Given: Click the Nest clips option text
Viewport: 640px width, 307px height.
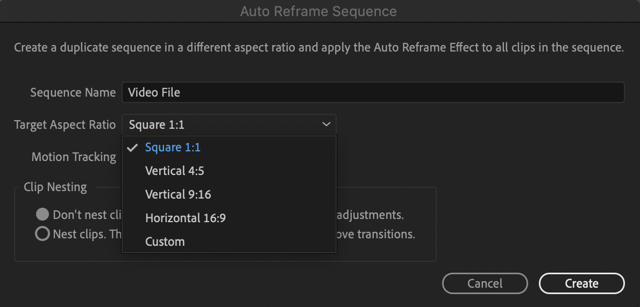Looking at the screenshot, I should pos(86,235).
